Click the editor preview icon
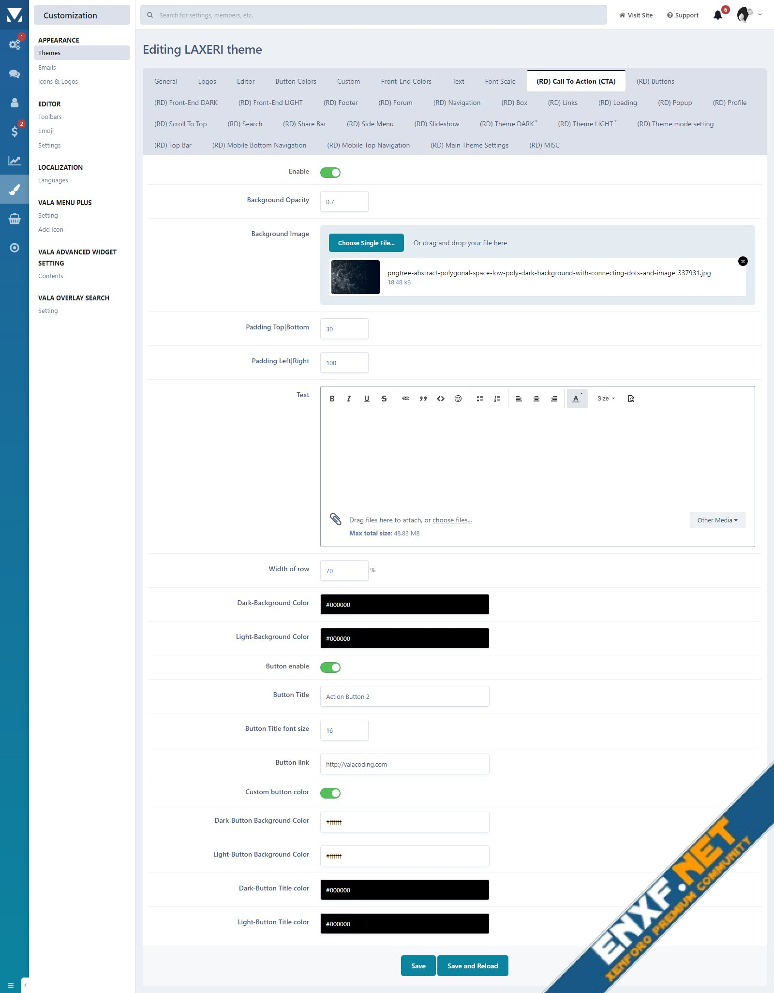Image resolution: width=774 pixels, height=993 pixels. coord(631,399)
